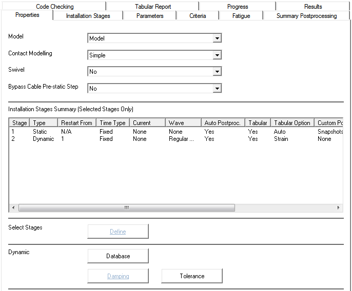Open the Summary Postprocessing tab
Viewport: 352px width, 291px height.
pyautogui.click(x=306, y=16)
